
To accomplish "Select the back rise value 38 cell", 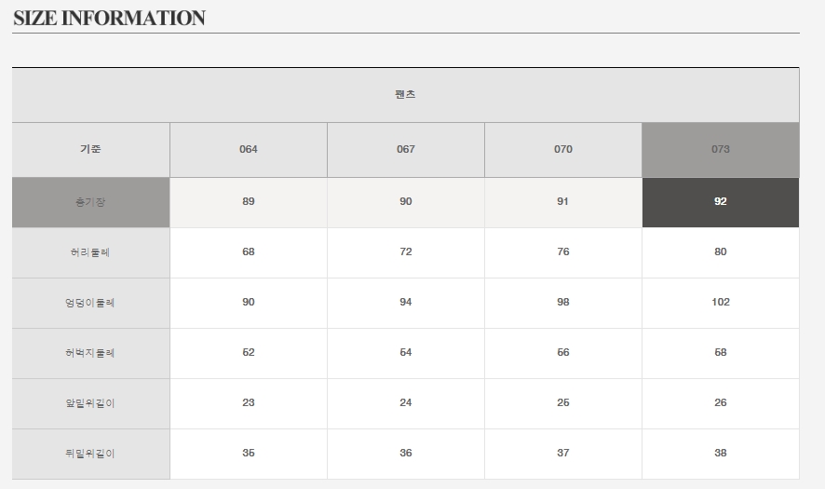I will click(721, 454).
